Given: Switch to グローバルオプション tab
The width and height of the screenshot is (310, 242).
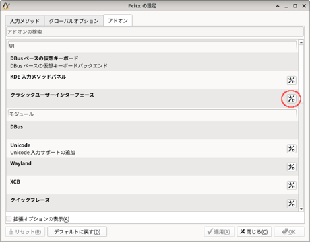Looking at the screenshot, I should point(73,21).
